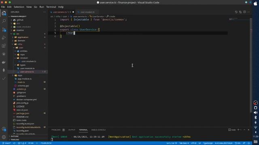The height and width of the screenshot is (145, 259).
Task: Open the Manage gear in activity bar
Action: tap(4, 137)
